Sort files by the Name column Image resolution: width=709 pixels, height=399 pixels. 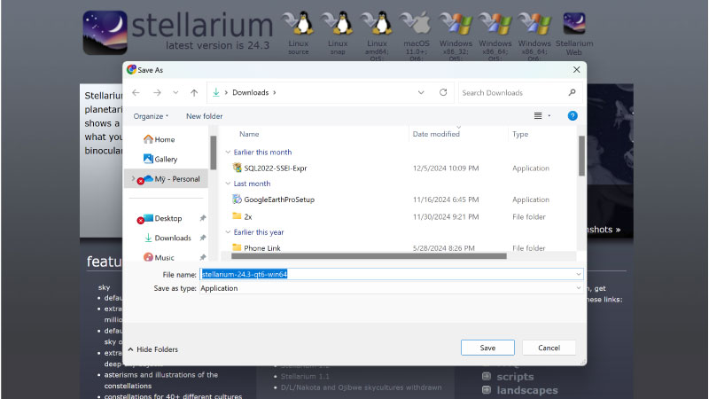click(249, 134)
